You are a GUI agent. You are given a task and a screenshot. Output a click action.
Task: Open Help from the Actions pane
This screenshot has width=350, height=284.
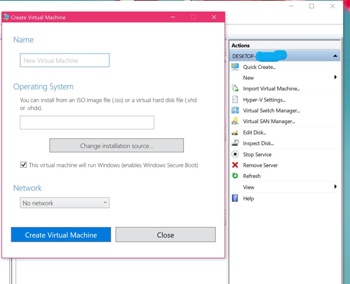(x=248, y=198)
